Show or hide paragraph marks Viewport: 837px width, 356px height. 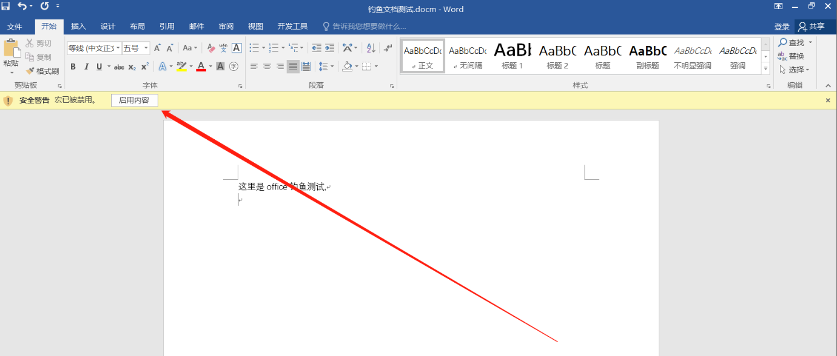click(388, 48)
